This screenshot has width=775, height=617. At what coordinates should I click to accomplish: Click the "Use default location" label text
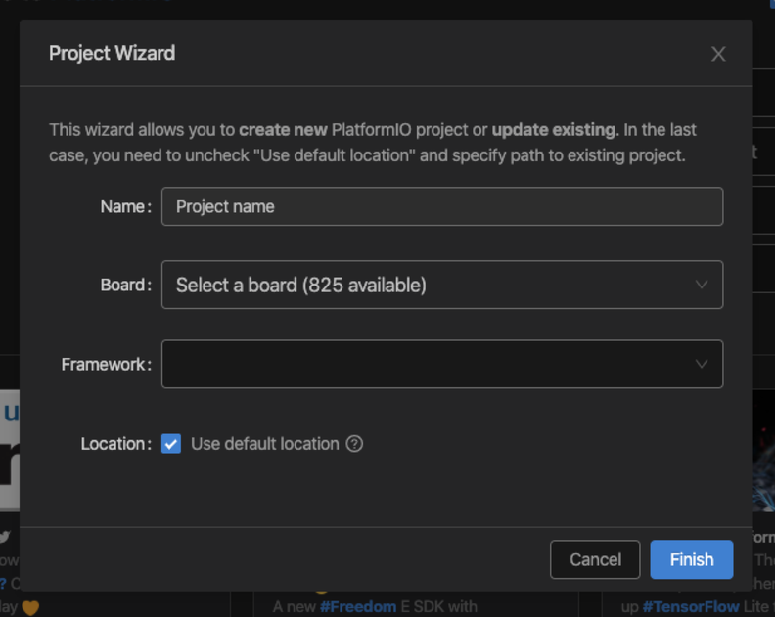[x=264, y=444]
